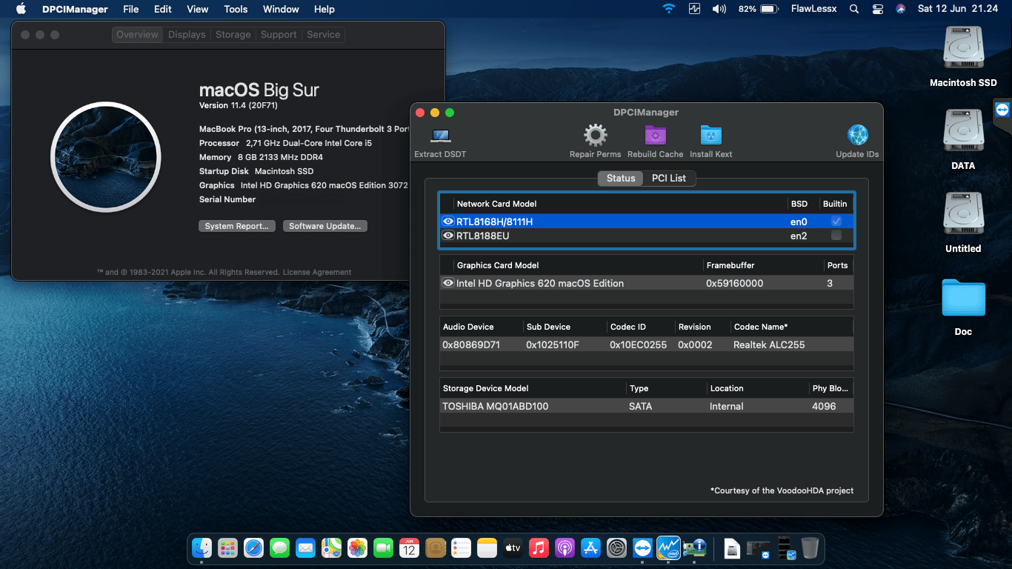Open the Apple menu
The height and width of the screenshot is (569, 1012).
pyautogui.click(x=21, y=9)
